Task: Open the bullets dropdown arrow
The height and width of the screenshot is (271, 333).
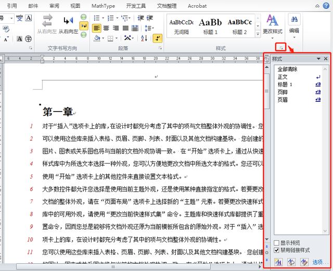Action: (x=103, y=18)
